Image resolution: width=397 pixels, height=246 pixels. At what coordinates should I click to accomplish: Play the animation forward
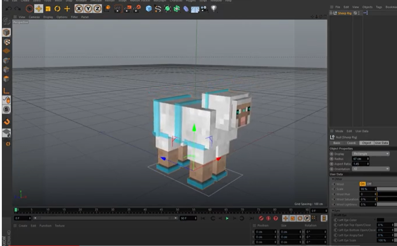227,218
